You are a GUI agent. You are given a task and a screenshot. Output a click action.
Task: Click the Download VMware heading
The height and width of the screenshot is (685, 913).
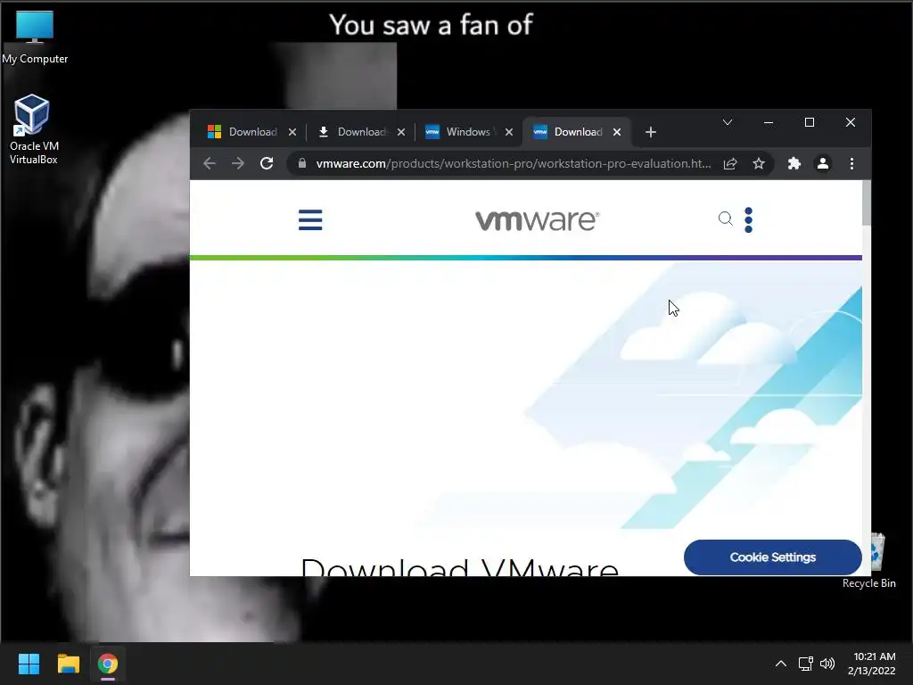click(459, 566)
